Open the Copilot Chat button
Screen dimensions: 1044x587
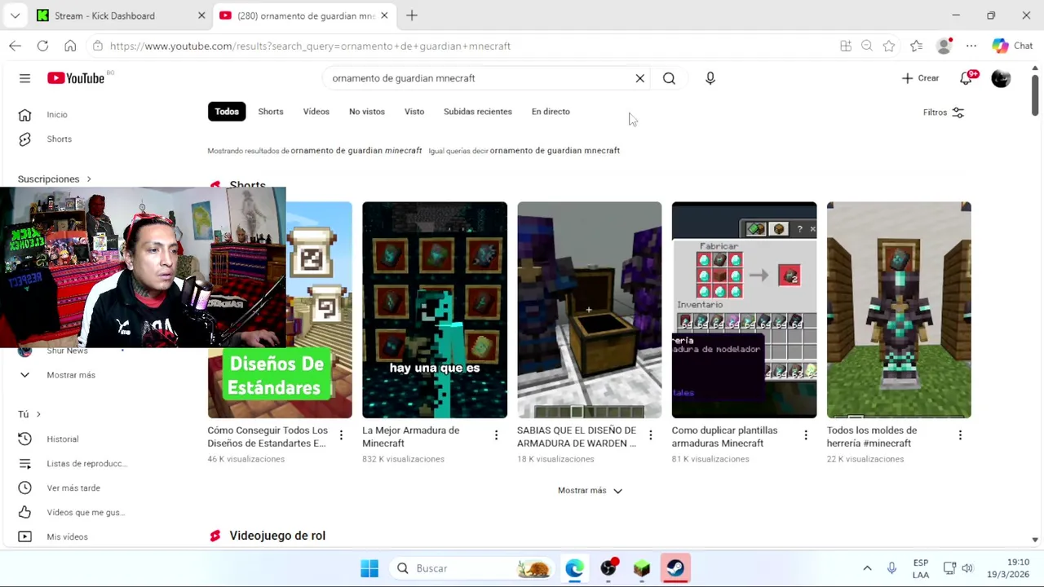click(x=1013, y=46)
